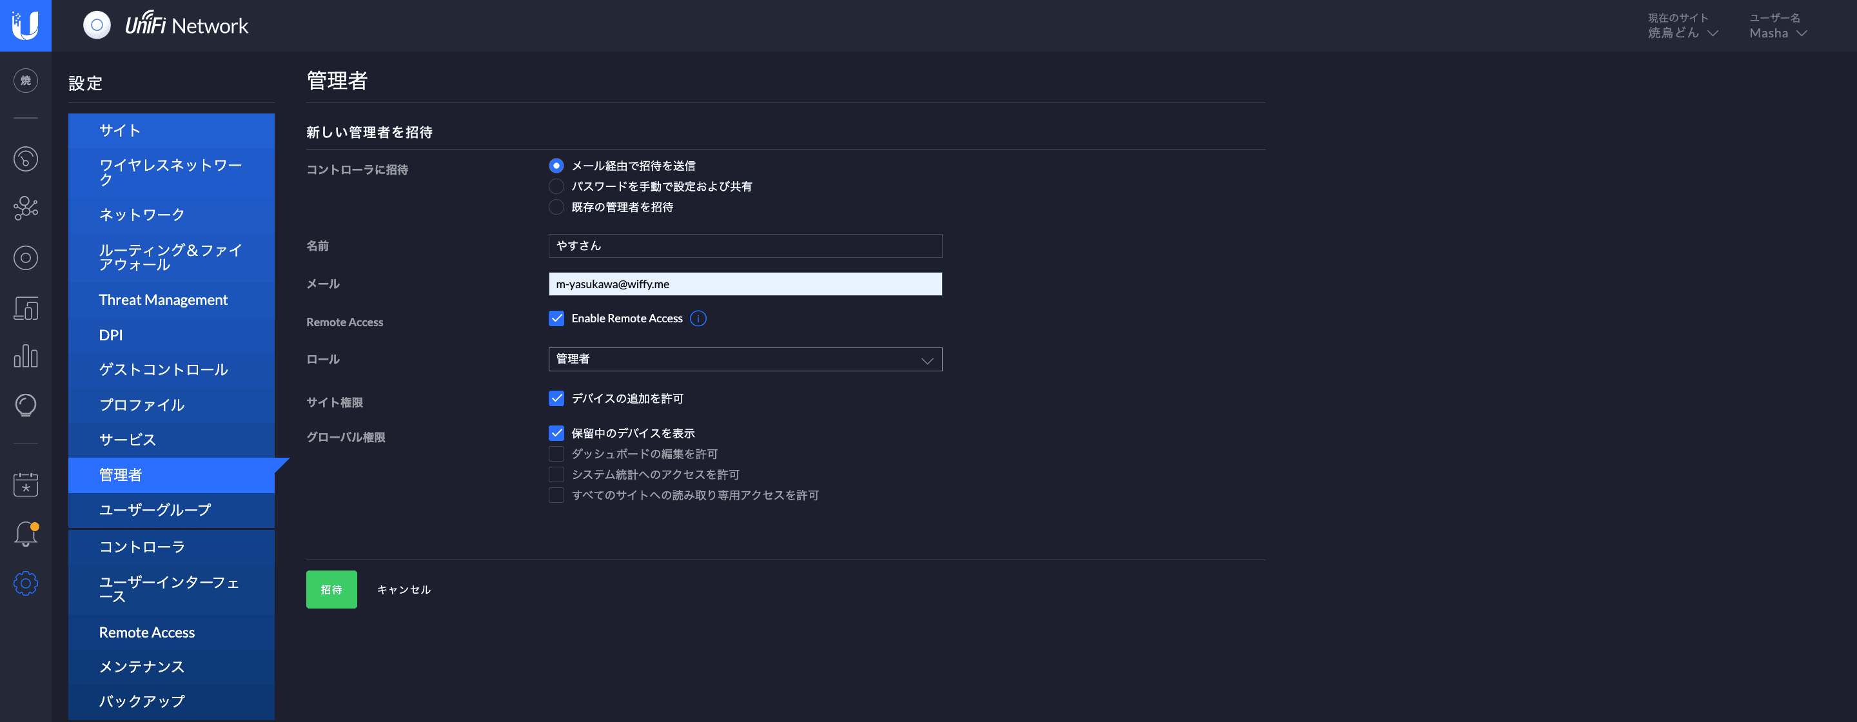Select invite via email radio option
The height and width of the screenshot is (722, 1857).
[556, 166]
